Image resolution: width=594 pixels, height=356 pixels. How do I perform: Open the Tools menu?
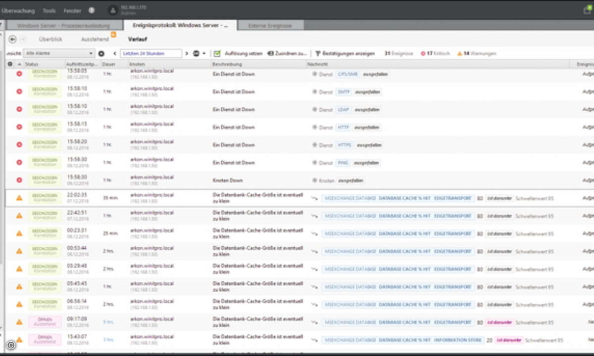click(49, 10)
